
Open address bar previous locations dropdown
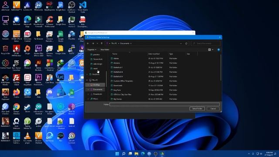[181, 44]
